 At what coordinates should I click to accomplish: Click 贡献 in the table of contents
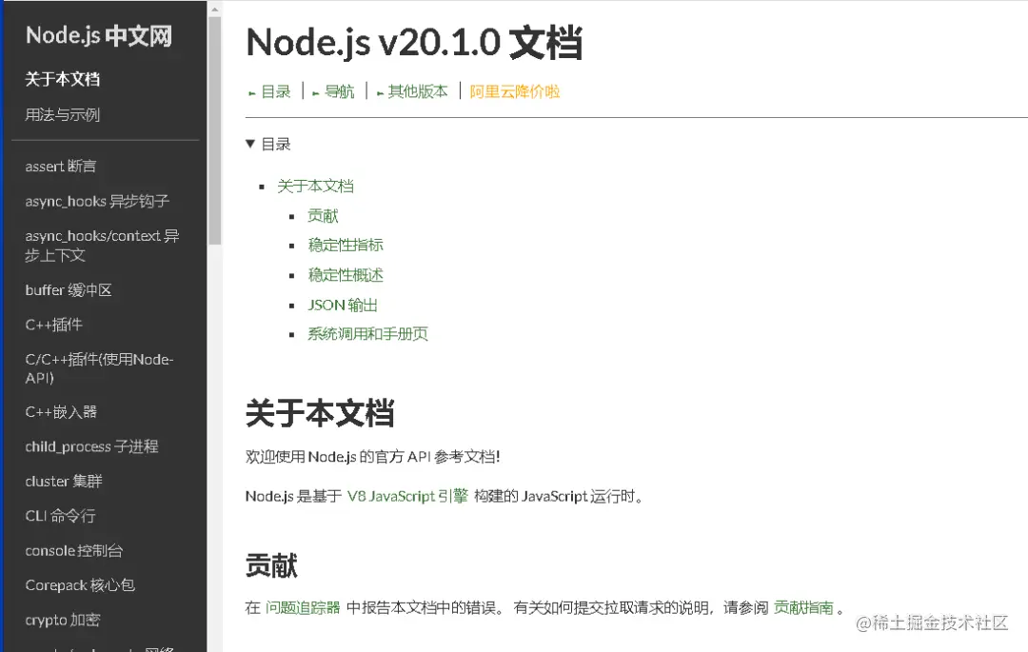point(323,215)
